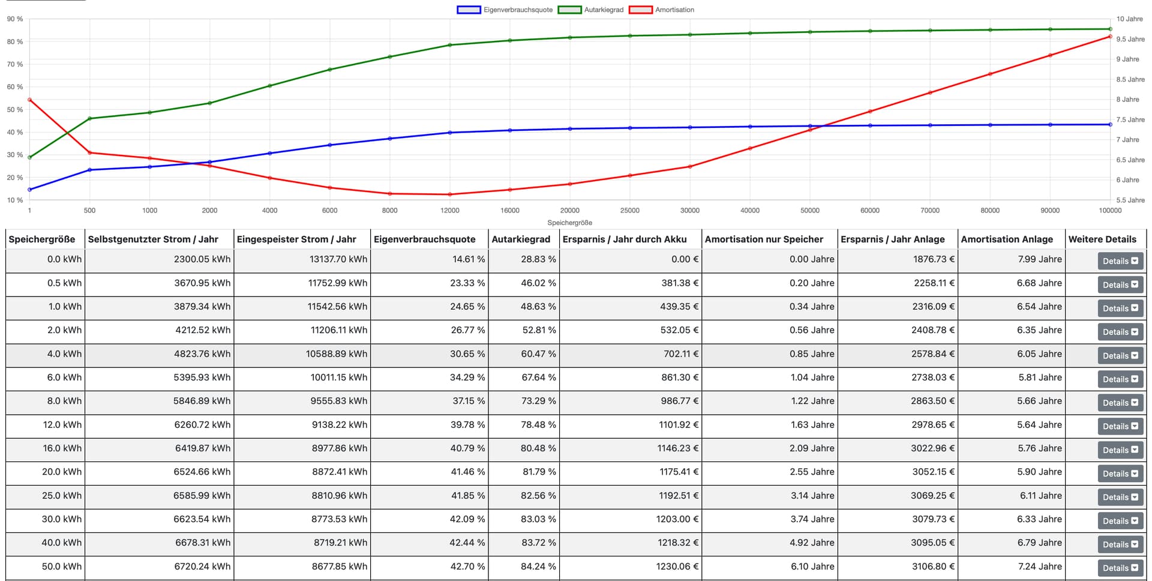Expand Details for the 0.0 kWh row
1152x581 pixels.
point(1120,261)
